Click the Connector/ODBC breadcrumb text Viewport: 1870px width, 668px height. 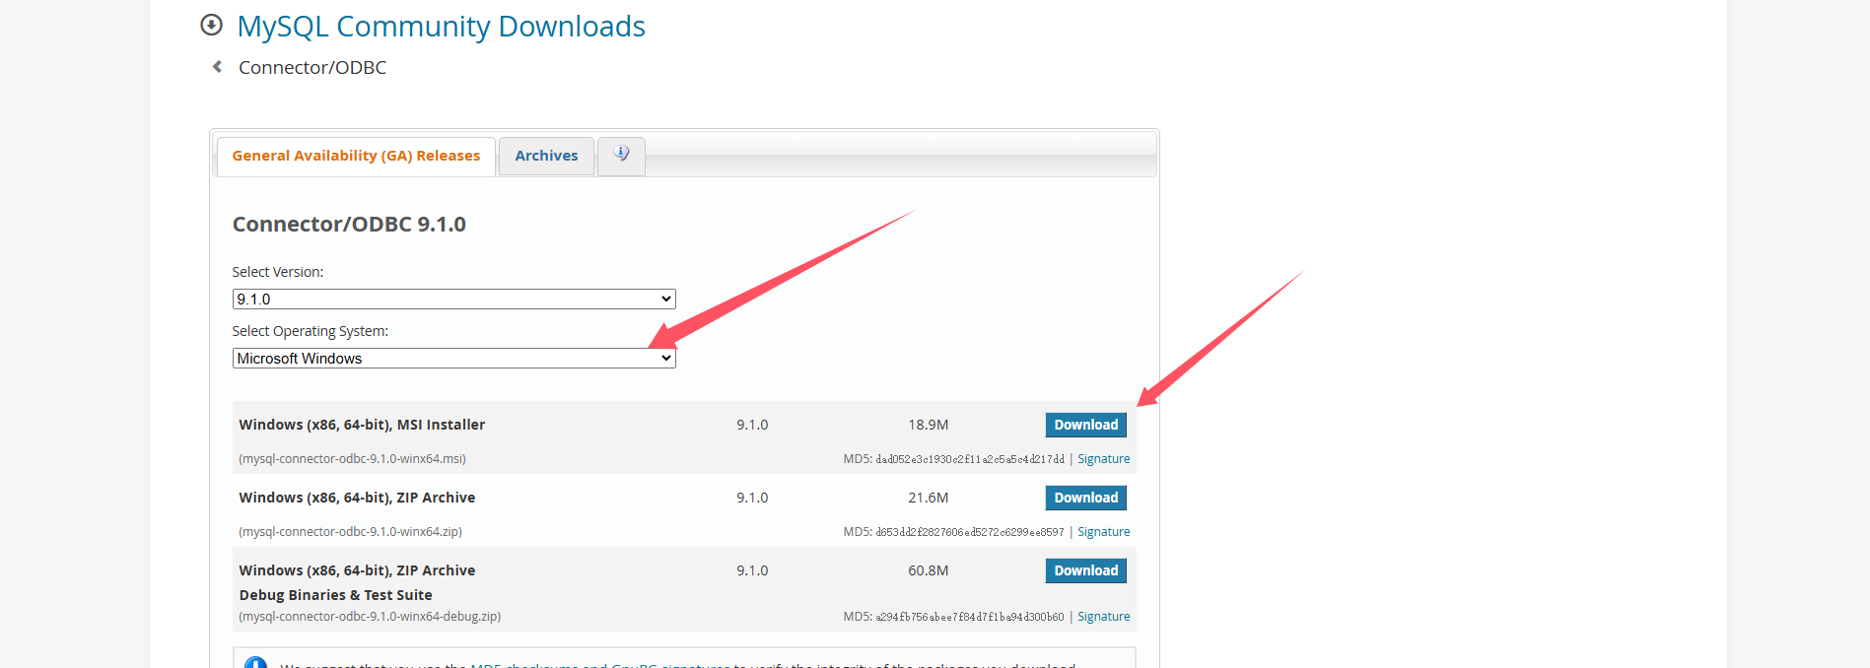[312, 67]
